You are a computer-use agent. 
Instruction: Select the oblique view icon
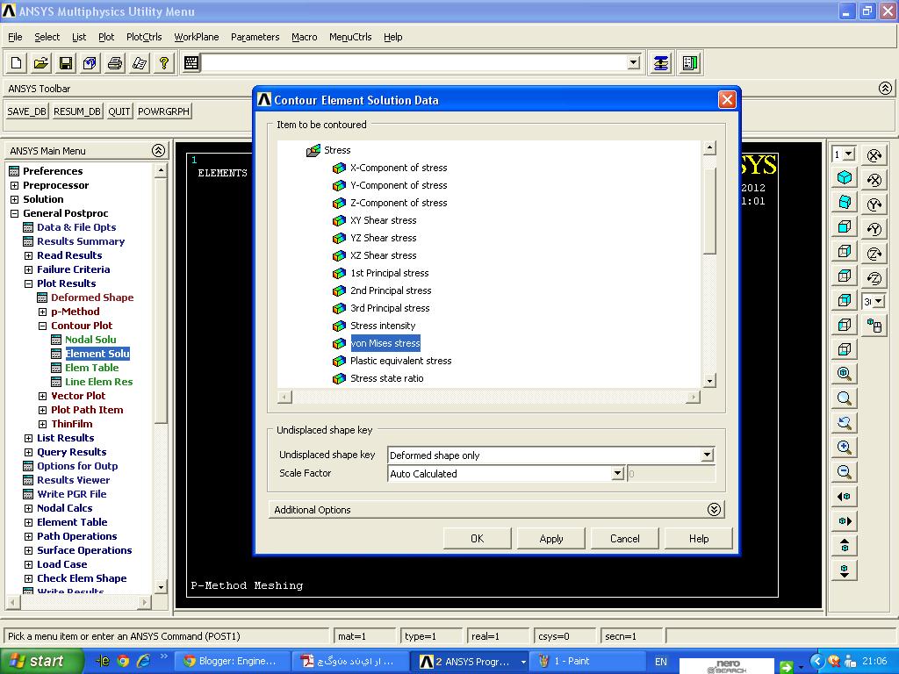click(844, 203)
